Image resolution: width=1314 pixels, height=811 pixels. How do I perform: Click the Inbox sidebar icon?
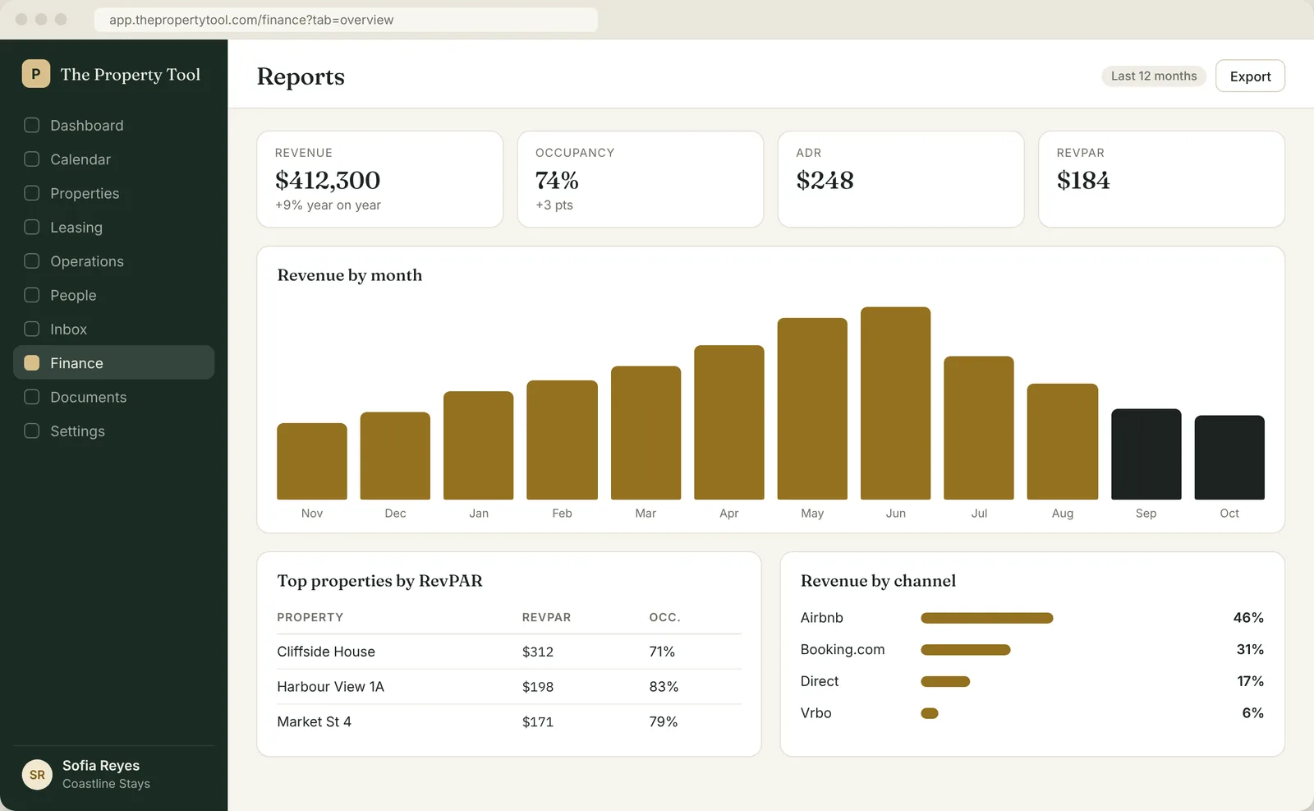pos(32,329)
